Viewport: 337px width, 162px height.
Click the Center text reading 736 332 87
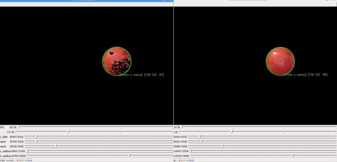click(x=141, y=74)
